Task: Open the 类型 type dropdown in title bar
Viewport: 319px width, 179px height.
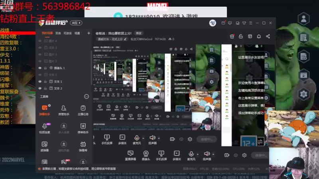Action: tap(76, 23)
